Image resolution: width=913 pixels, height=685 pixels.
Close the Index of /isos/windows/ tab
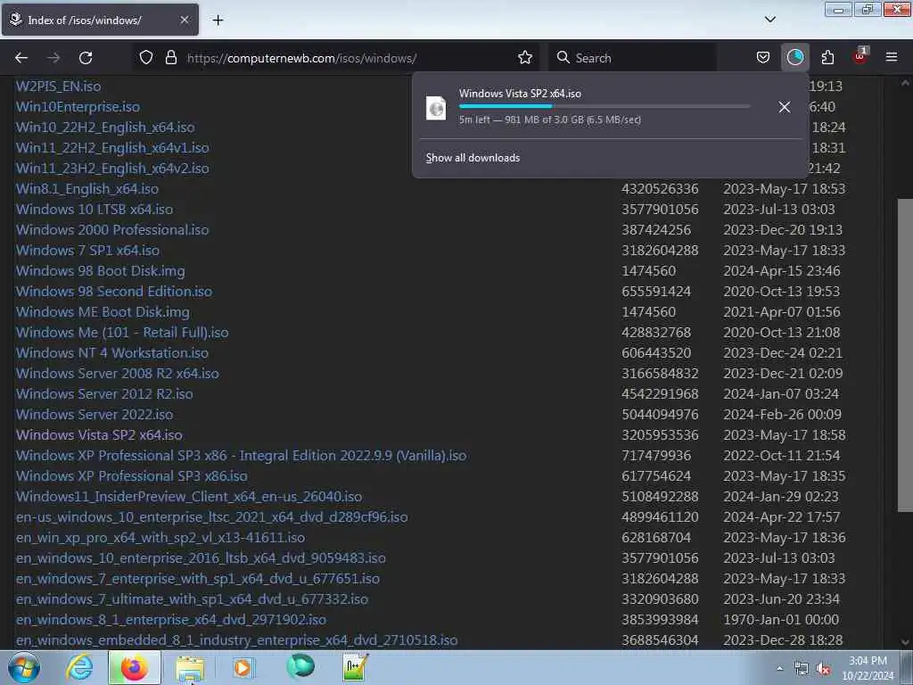184,20
